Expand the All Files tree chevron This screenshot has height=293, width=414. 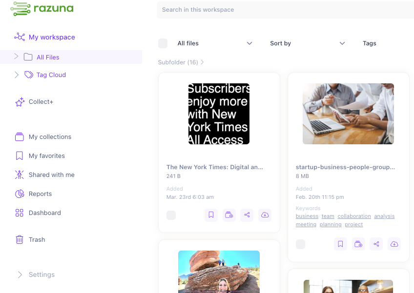16,56
